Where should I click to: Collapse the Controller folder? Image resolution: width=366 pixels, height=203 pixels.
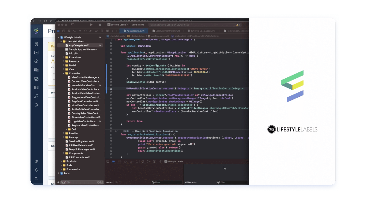64,73
